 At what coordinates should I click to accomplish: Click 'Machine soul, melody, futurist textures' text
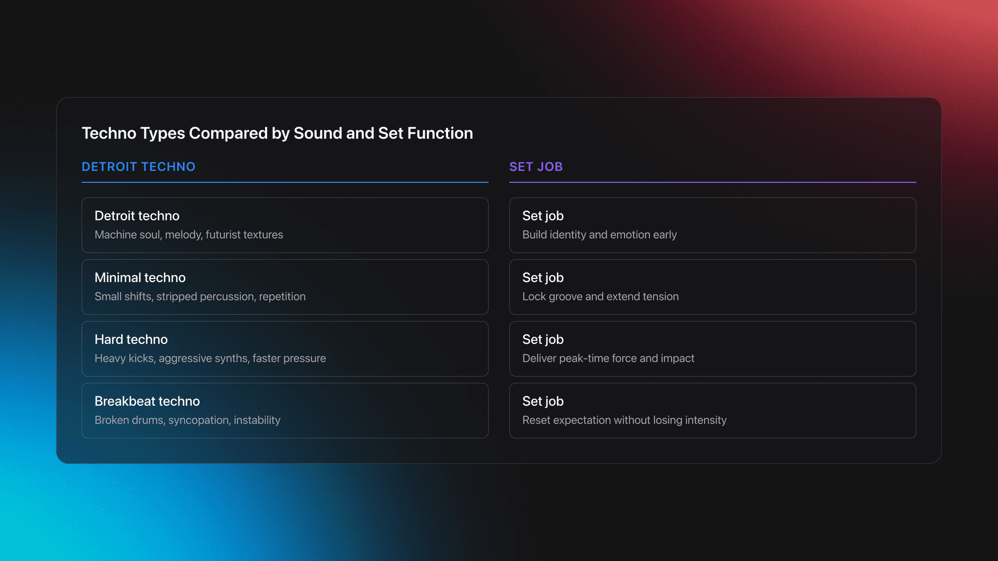[189, 235]
